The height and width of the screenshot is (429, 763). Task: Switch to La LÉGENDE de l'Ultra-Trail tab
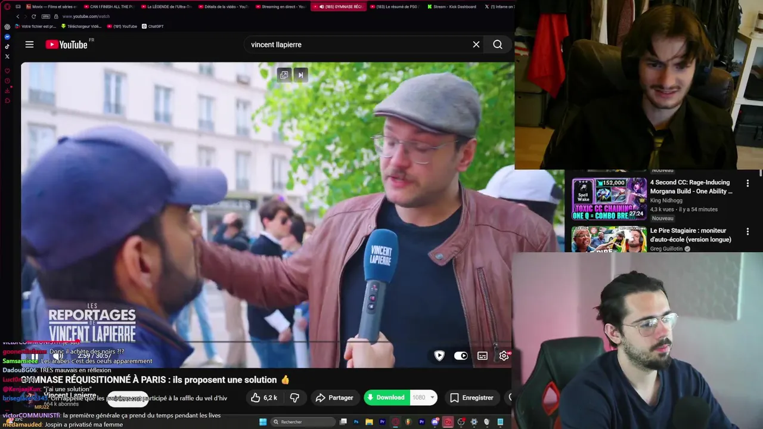click(x=166, y=7)
